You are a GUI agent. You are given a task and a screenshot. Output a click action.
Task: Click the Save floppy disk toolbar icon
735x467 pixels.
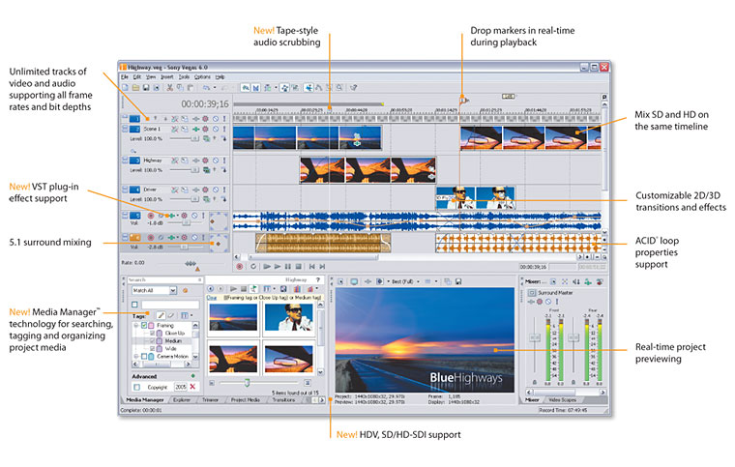click(146, 88)
